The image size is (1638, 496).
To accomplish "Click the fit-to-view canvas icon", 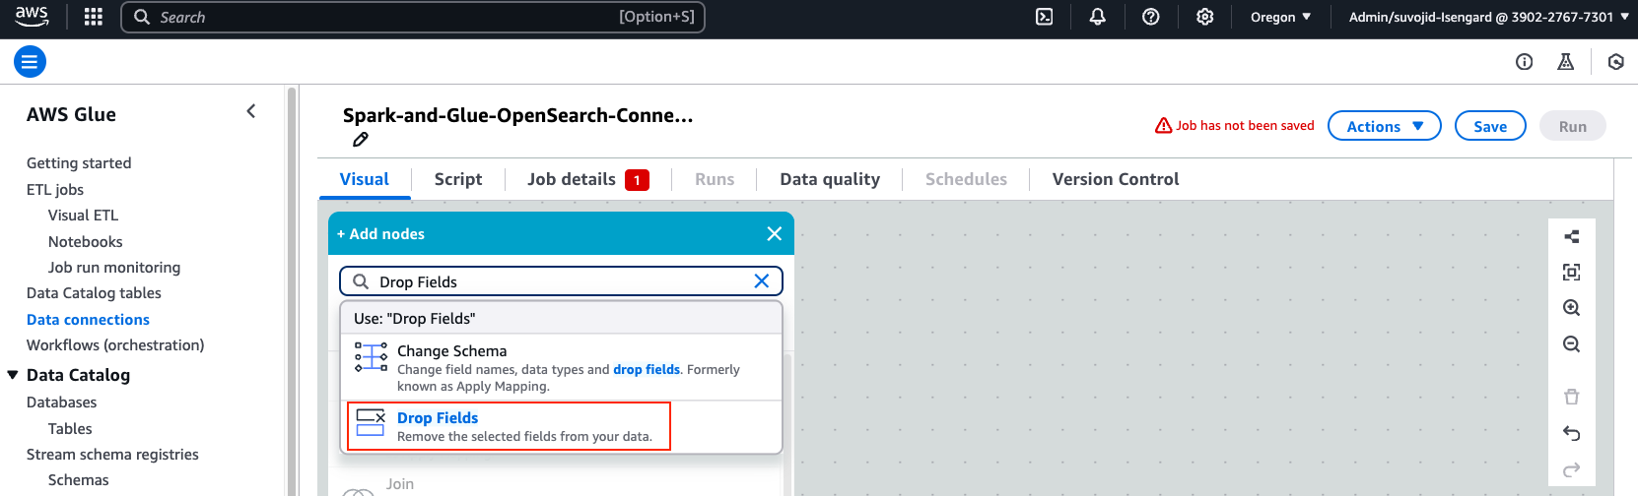I will pyautogui.click(x=1572, y=272).
